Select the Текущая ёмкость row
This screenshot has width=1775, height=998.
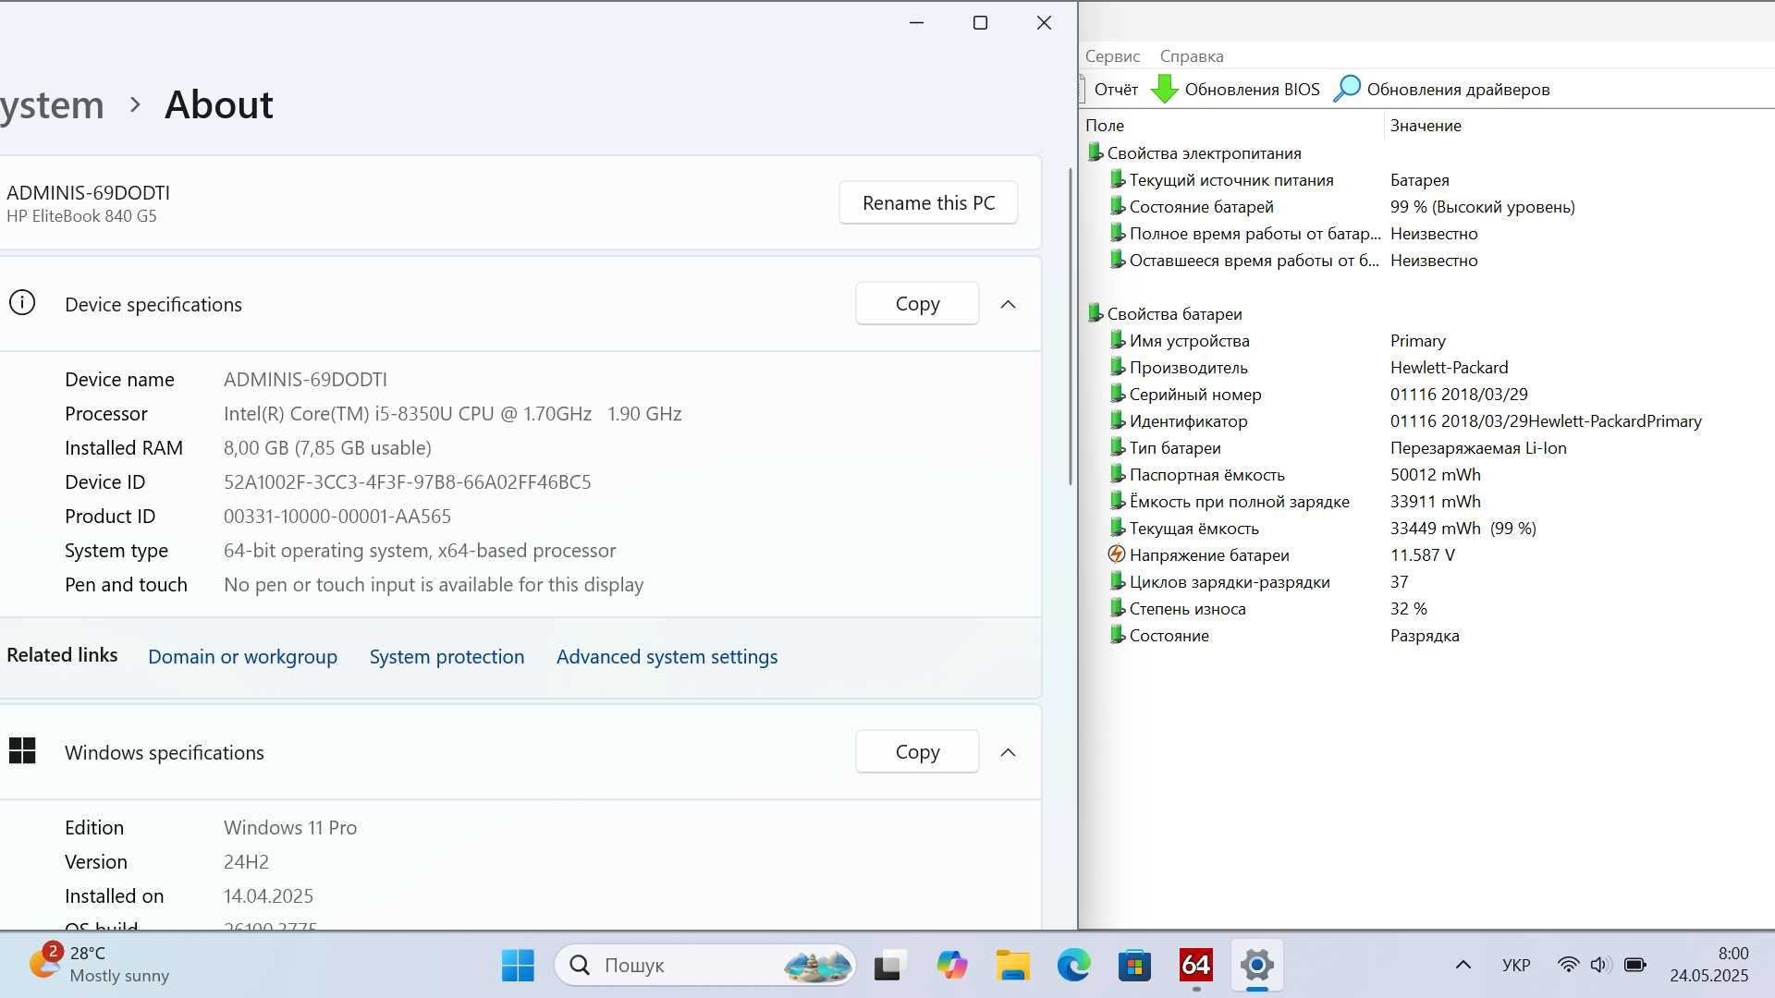[1426, 528]
